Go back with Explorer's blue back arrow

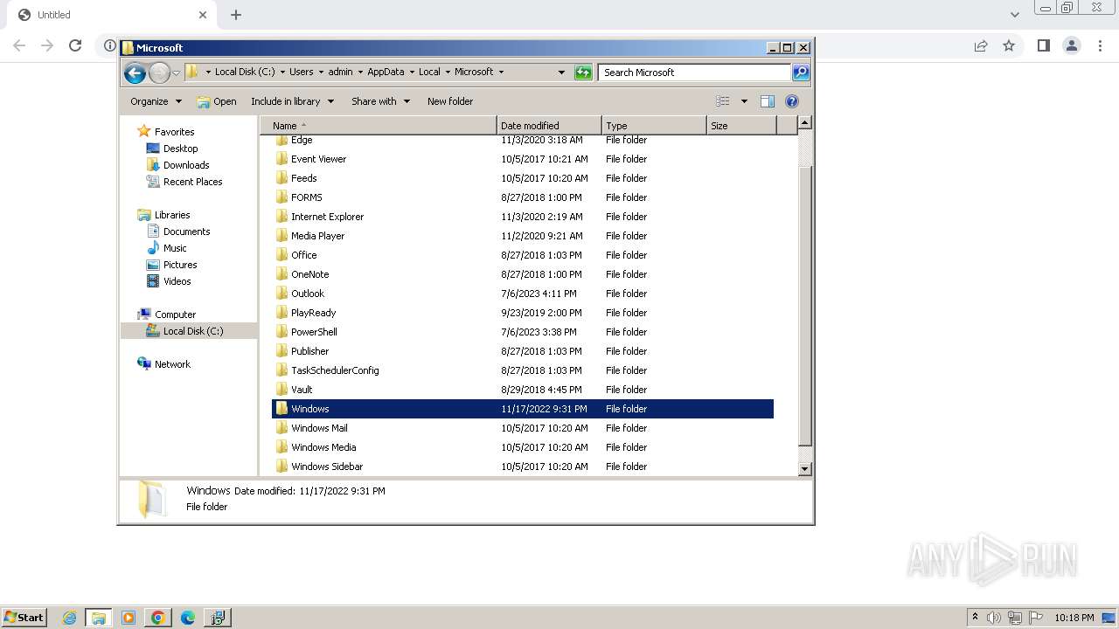click(135, 73)
